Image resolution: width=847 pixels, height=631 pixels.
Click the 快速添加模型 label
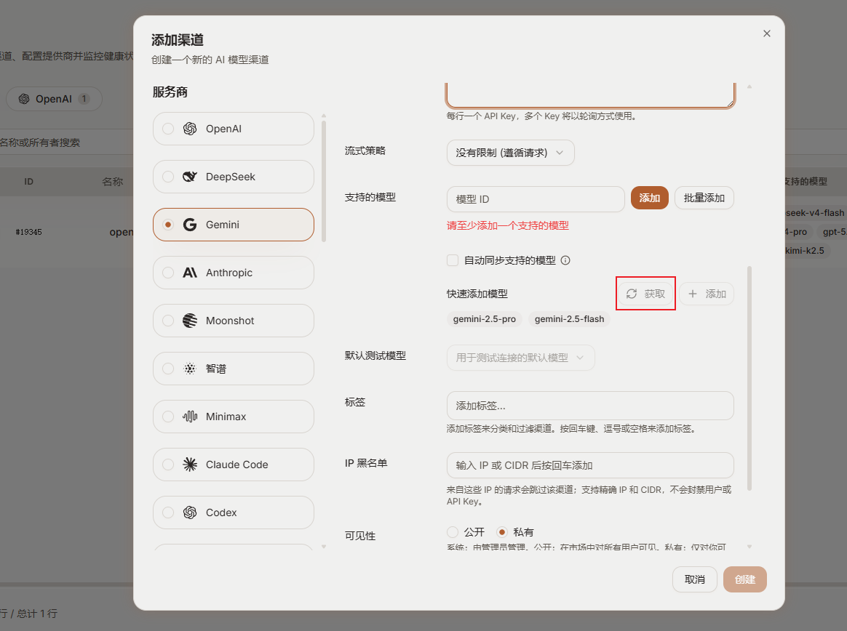477,294
